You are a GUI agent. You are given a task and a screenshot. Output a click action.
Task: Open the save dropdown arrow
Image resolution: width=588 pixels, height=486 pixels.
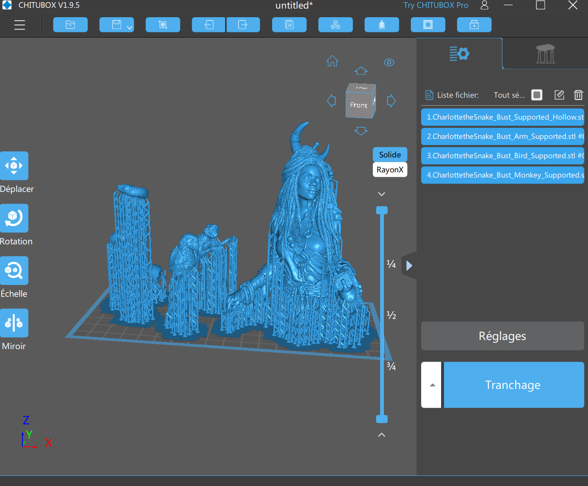click(129, 28)
